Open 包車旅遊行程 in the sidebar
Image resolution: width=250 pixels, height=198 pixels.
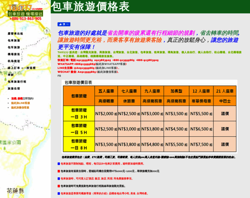point(17,82)
